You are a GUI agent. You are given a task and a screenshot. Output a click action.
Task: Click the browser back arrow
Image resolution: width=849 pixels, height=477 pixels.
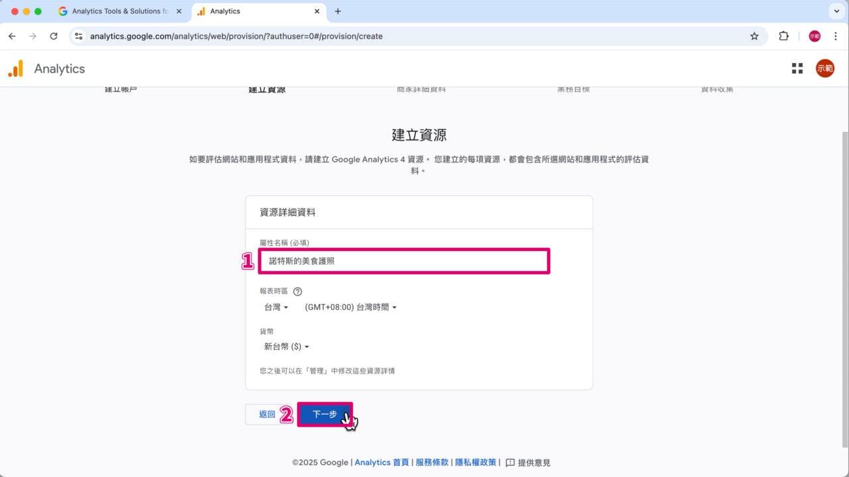tap(12, 36)
